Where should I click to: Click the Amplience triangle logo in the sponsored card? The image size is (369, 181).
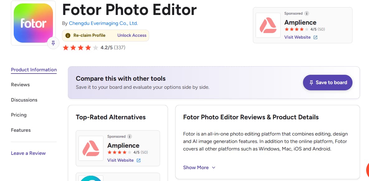pyautogui.click(x=268, y=25)
